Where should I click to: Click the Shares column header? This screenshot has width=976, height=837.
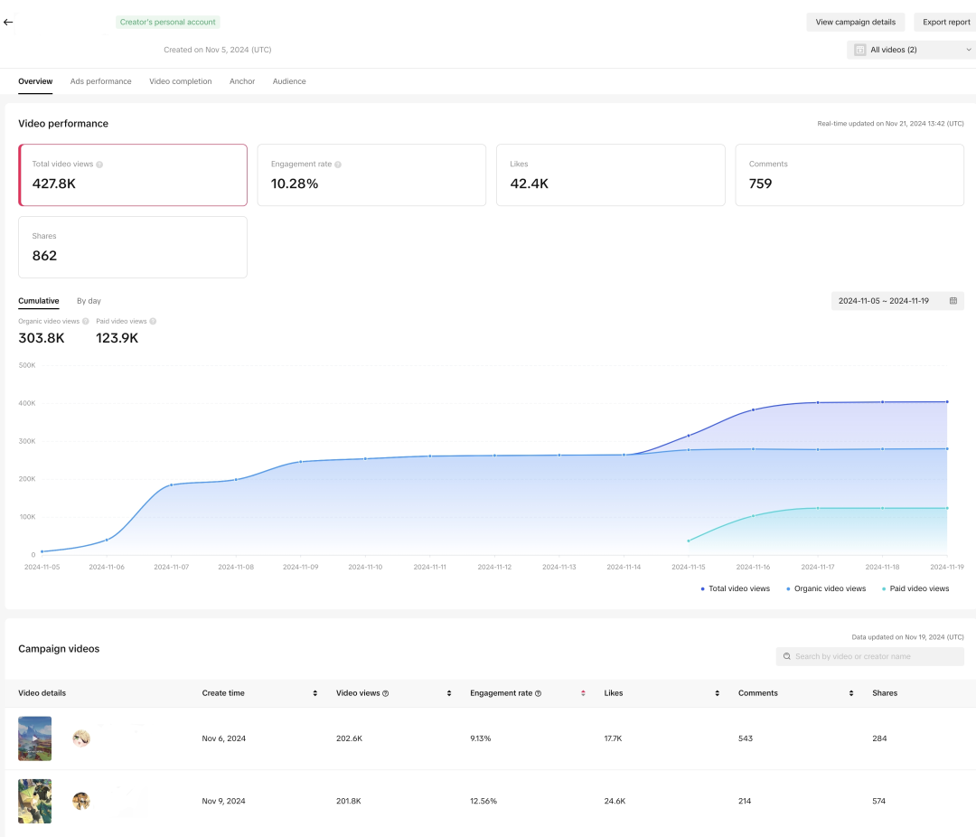(x=885, y=693)
